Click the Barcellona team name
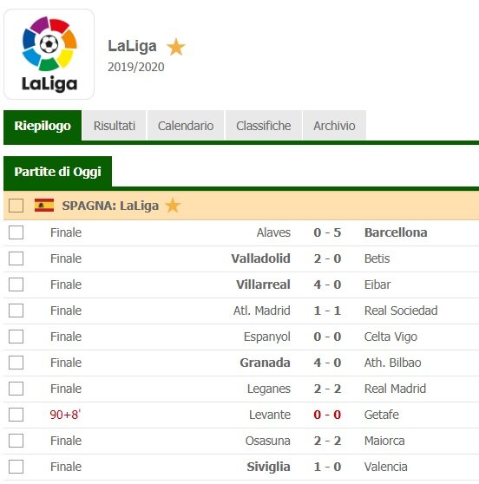This screenshot has width=479, height=484. pyautogui.click(x=396, y=232)
